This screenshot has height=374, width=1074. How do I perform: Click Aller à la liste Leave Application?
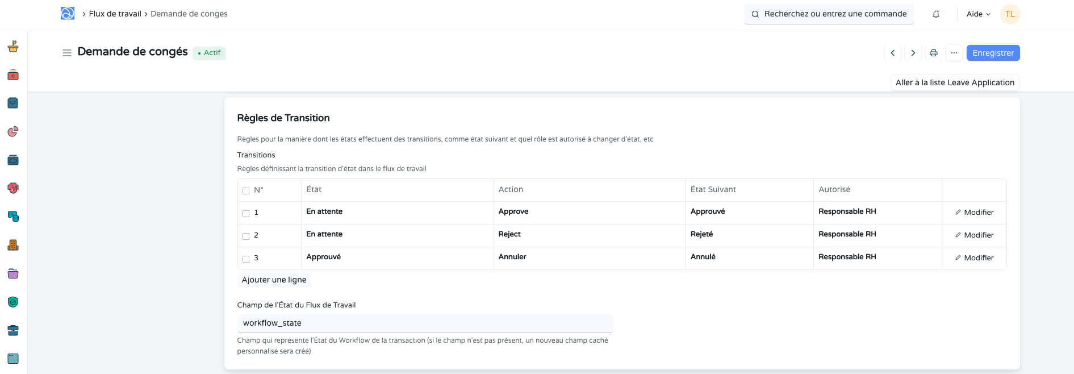click(955, 82)
